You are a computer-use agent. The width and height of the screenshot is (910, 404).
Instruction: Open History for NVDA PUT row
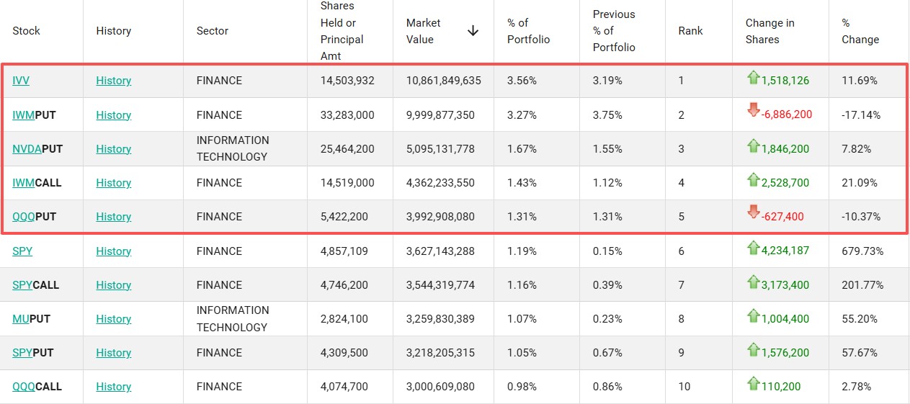113,149
